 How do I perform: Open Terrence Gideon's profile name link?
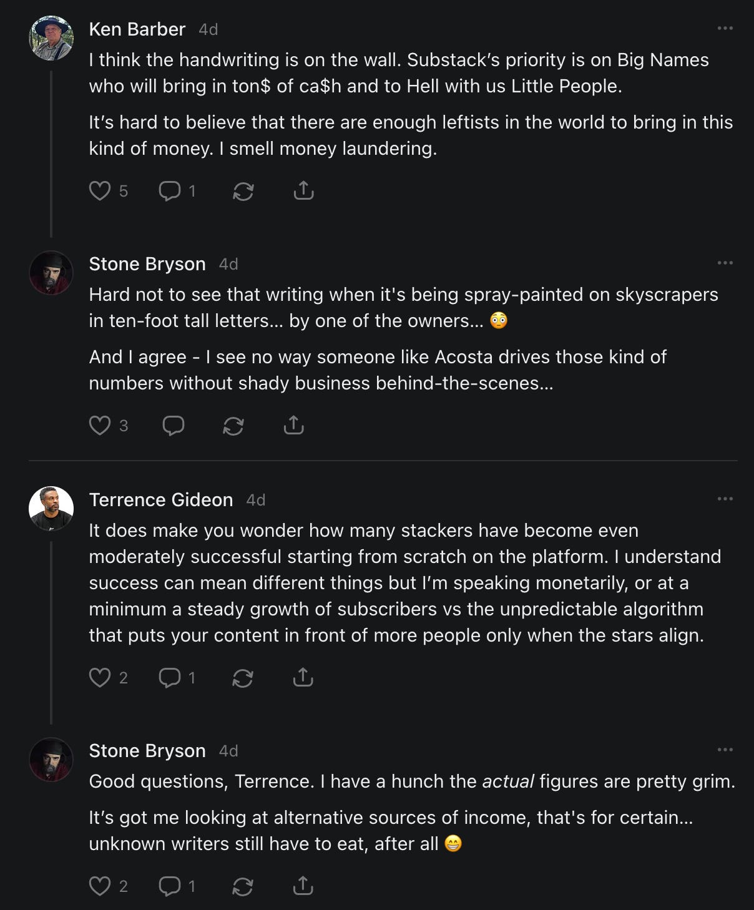point(160,500)
